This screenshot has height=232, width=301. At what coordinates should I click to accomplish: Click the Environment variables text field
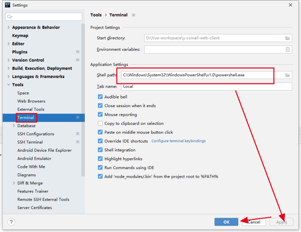(218, 49)
